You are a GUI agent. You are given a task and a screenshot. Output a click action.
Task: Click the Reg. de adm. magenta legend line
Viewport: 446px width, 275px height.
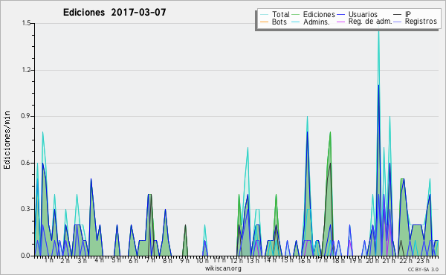pos(340,22)
